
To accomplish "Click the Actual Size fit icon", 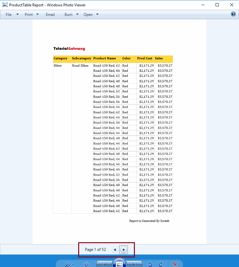I will [x=86, y=264].
